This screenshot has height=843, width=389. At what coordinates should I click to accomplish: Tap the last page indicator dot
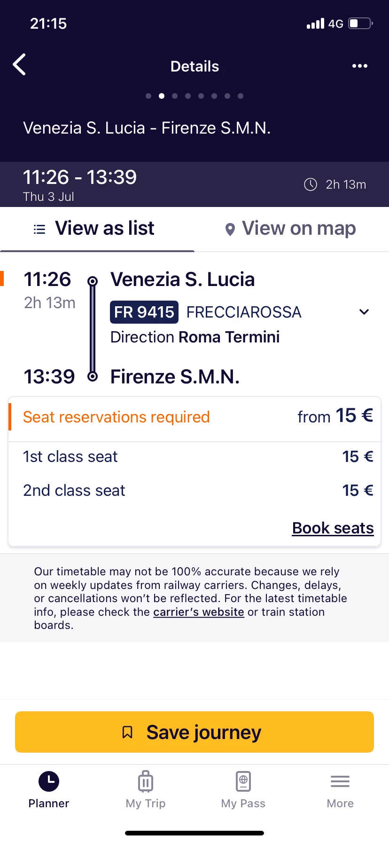pyautogui.click(x=241, y=96)
